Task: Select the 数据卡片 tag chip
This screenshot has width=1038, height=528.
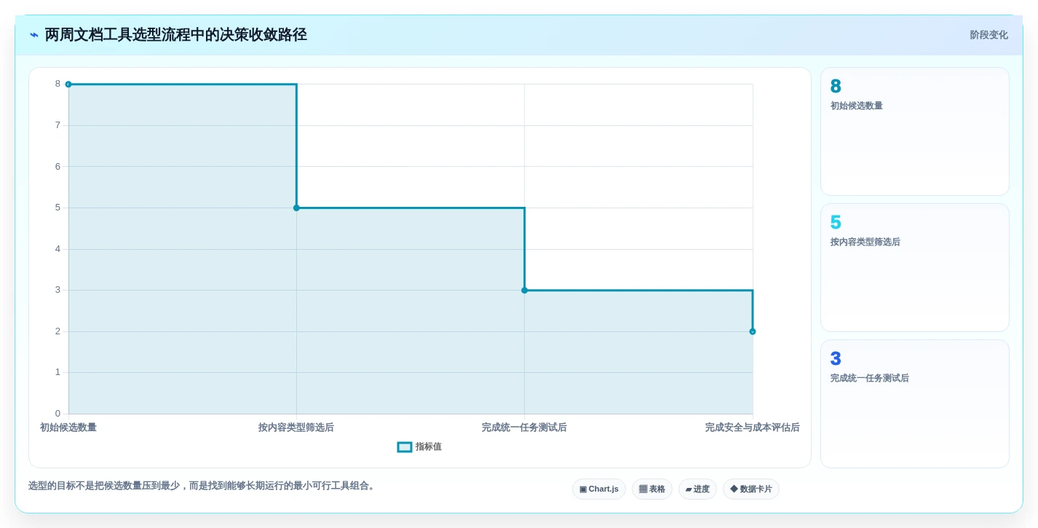Action: (x=750, y=489)
